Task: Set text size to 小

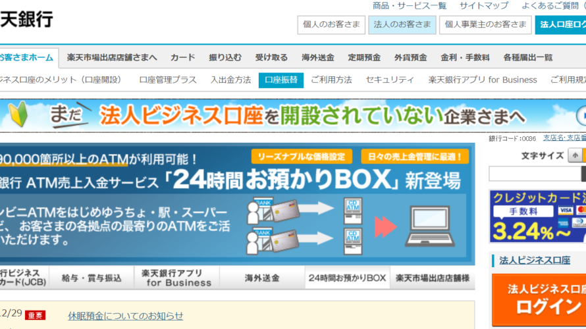Action: point(575,155)
